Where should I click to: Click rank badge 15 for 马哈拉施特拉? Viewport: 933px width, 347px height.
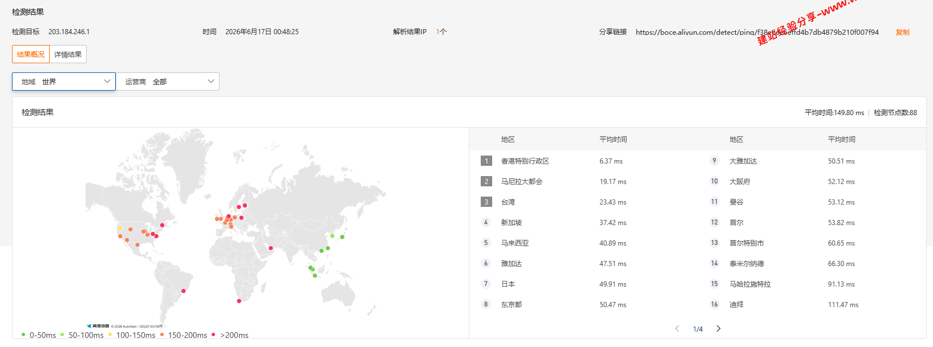tap(714, 284)
